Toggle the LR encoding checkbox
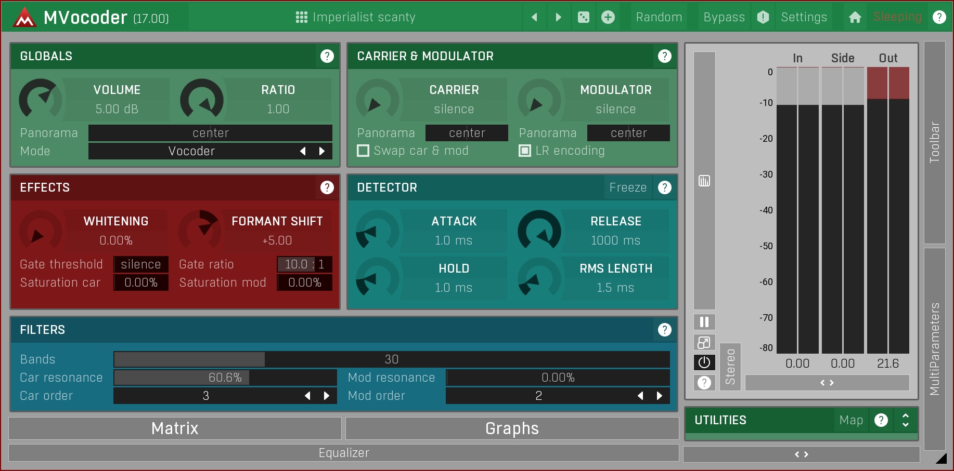The width and height of the screenshot is (954, 471). click(x=525, y=151)
